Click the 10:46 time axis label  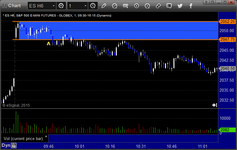point(172,146)
